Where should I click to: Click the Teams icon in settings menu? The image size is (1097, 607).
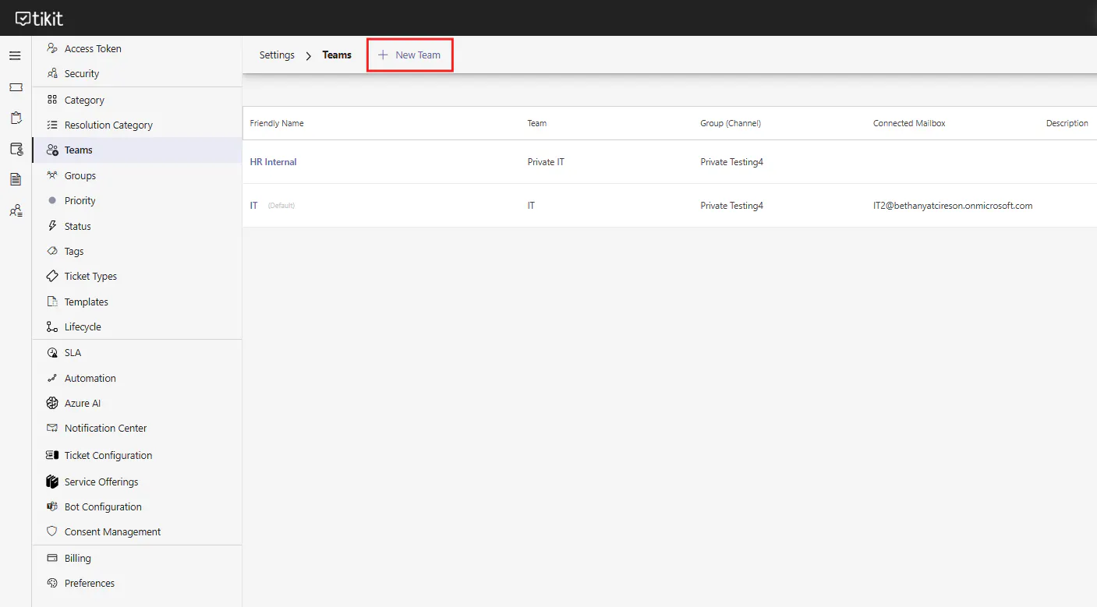(x=52, y=150)
